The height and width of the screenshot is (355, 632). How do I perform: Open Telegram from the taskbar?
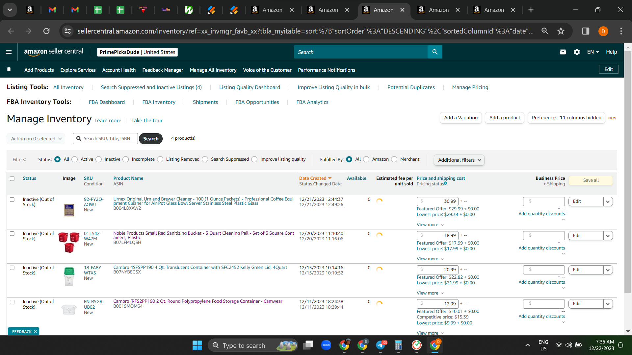[381, 345]
